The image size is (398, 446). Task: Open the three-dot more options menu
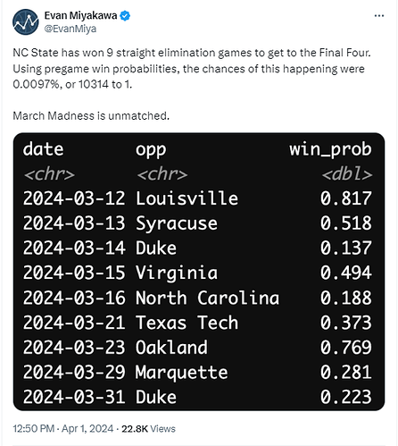[x=379, y=16]
